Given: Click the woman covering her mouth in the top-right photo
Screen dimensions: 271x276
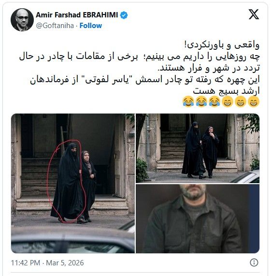Looking at the screenshot, I should point(210,151).
